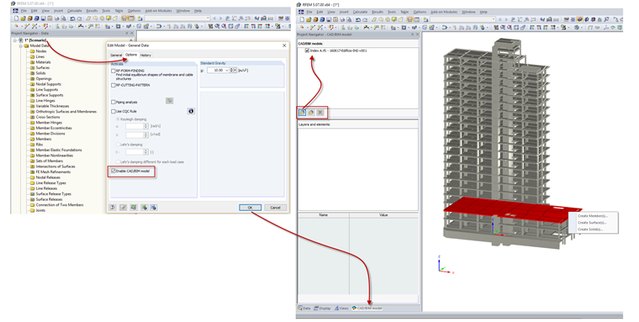639x322 pixels.
Task: Collapse Scenario root tree node
Action: click(x=15, y=40)
